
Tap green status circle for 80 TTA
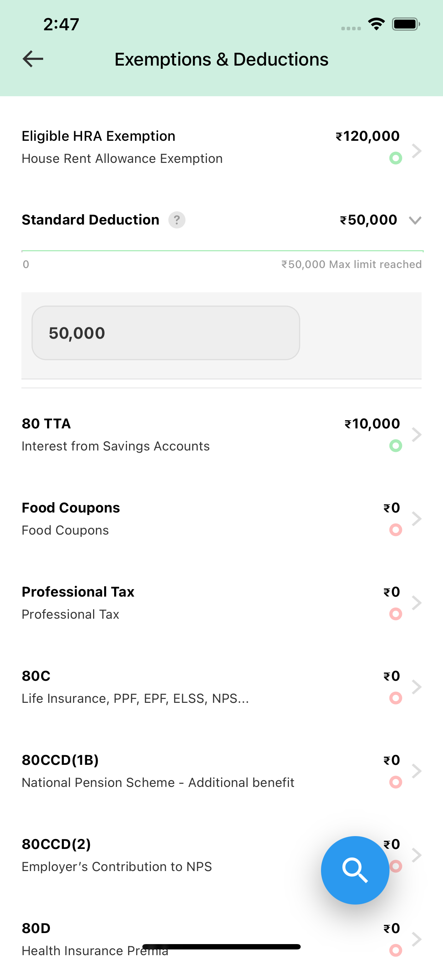(395, 445)
